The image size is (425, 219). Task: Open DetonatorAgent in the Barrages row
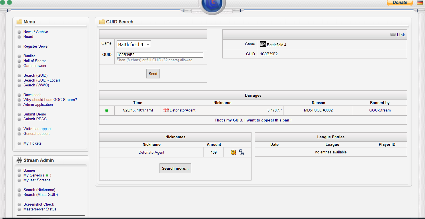(183, 110)
